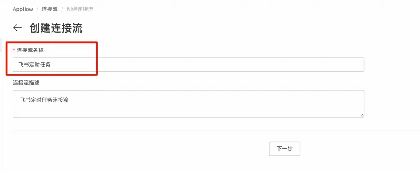Focus the 连接流名称 input field
420x172 pixels.
tap(188, 65)
